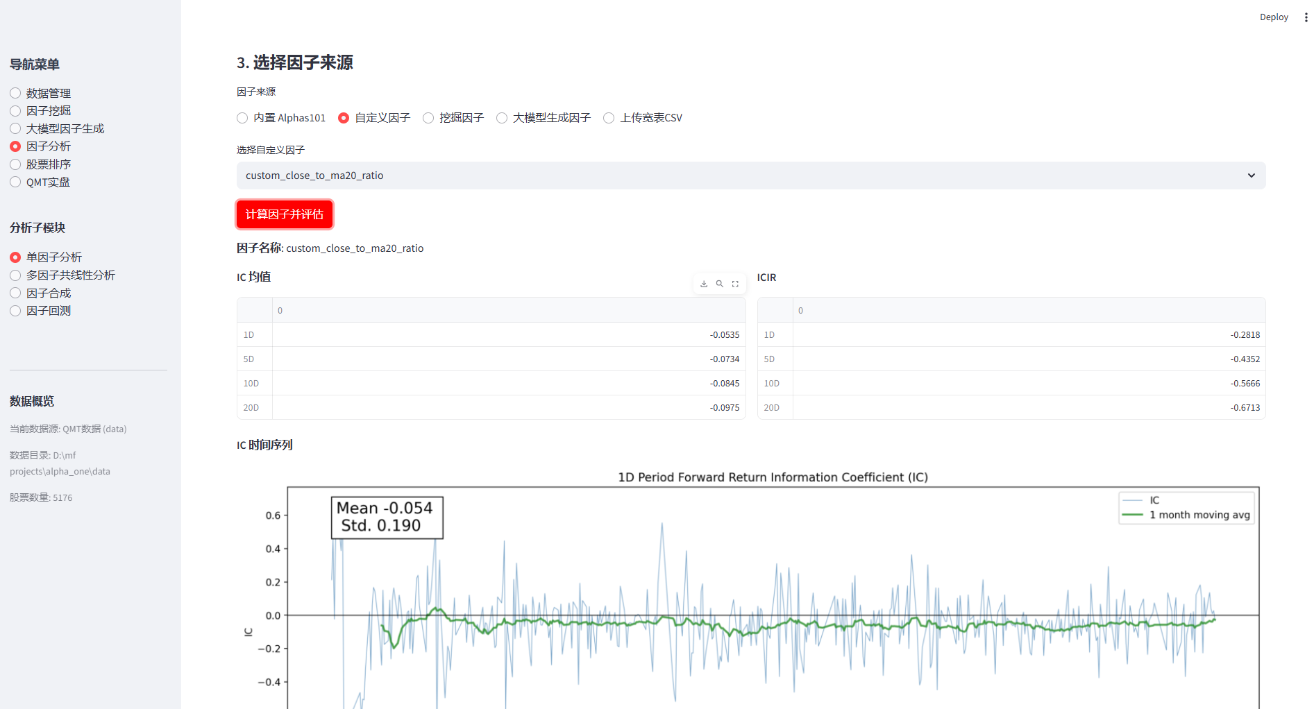This screenshot has height=709, width=1314.
Task: Switch to 因子回测 submodule
Action: pyautogui.click(x=15, y=311)
